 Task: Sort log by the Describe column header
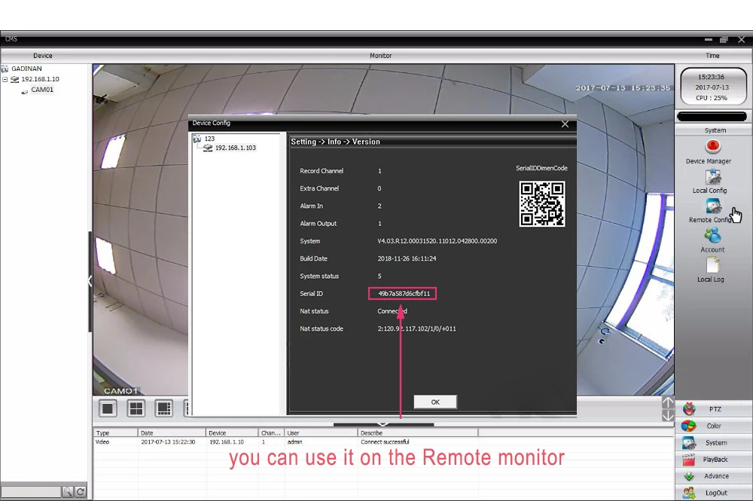point(418,432)
